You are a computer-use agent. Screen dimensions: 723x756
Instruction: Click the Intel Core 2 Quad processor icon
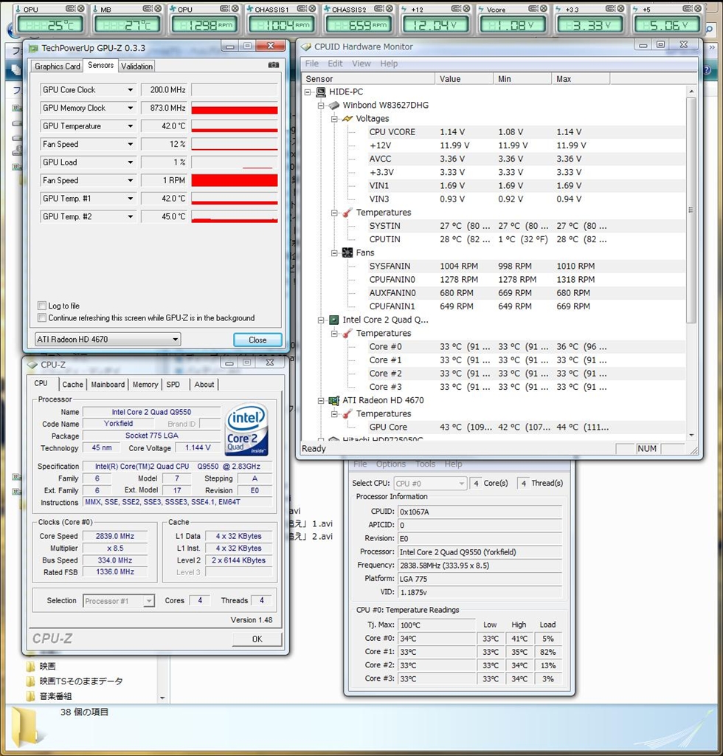tap(333, 320)
